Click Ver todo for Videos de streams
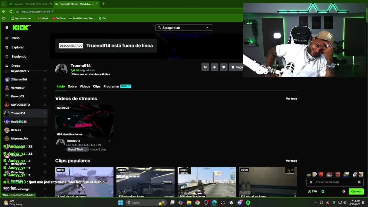 (291, 99)
